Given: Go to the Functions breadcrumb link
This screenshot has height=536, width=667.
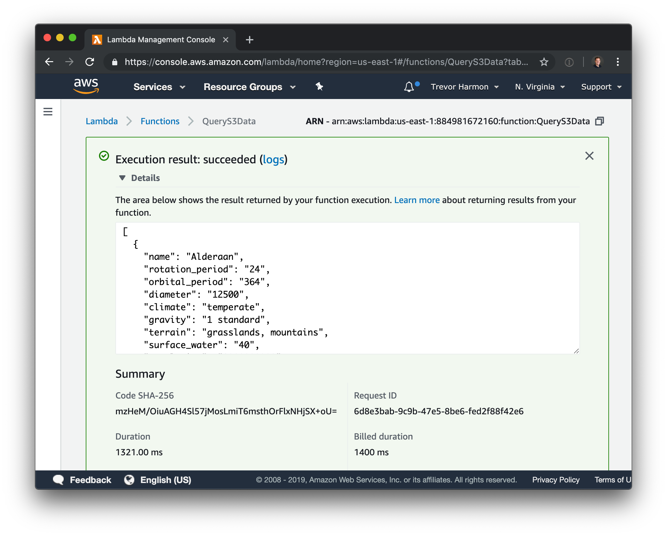Looking at the screenshot, I should [x=160, y=121].
